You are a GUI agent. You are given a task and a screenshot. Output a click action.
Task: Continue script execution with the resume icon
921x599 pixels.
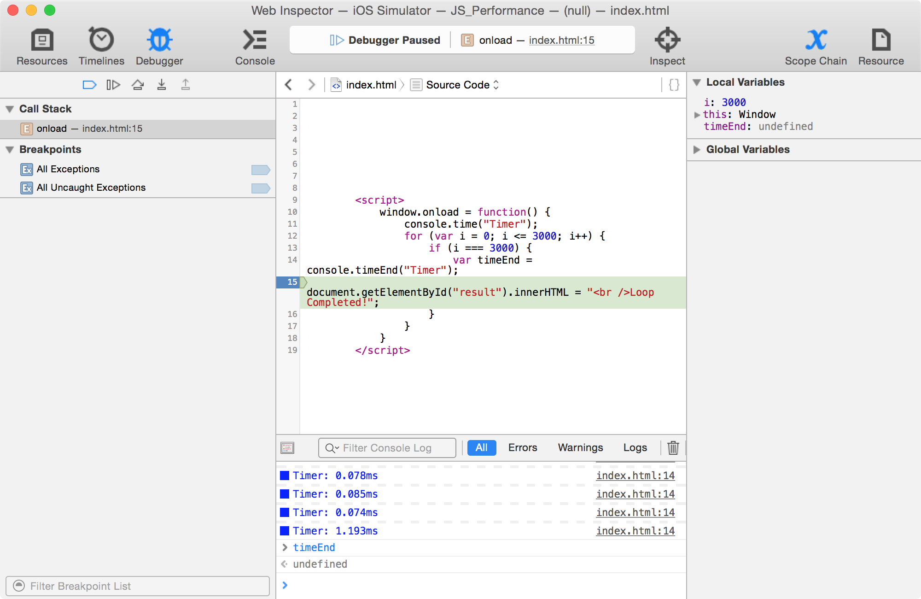point(113,85)
